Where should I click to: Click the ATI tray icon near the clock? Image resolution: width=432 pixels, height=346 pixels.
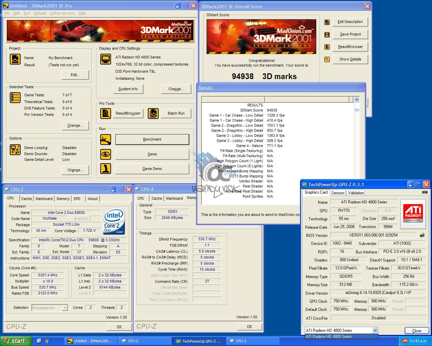[x=404, y=341]
